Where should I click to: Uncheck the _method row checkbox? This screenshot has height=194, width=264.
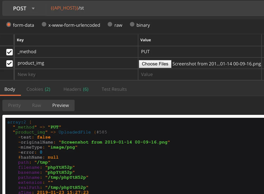coord(10,52)
